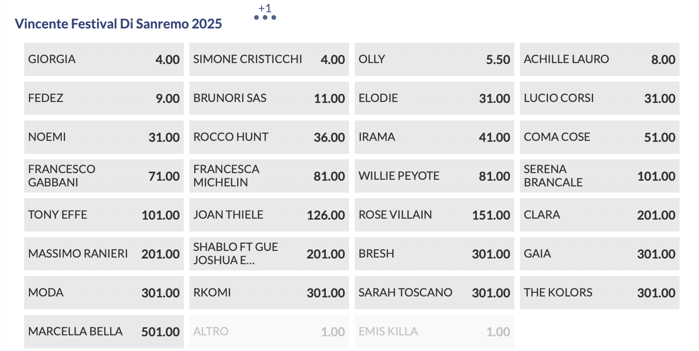Click Coma Cose 51.00 odds

coord(599,137)
